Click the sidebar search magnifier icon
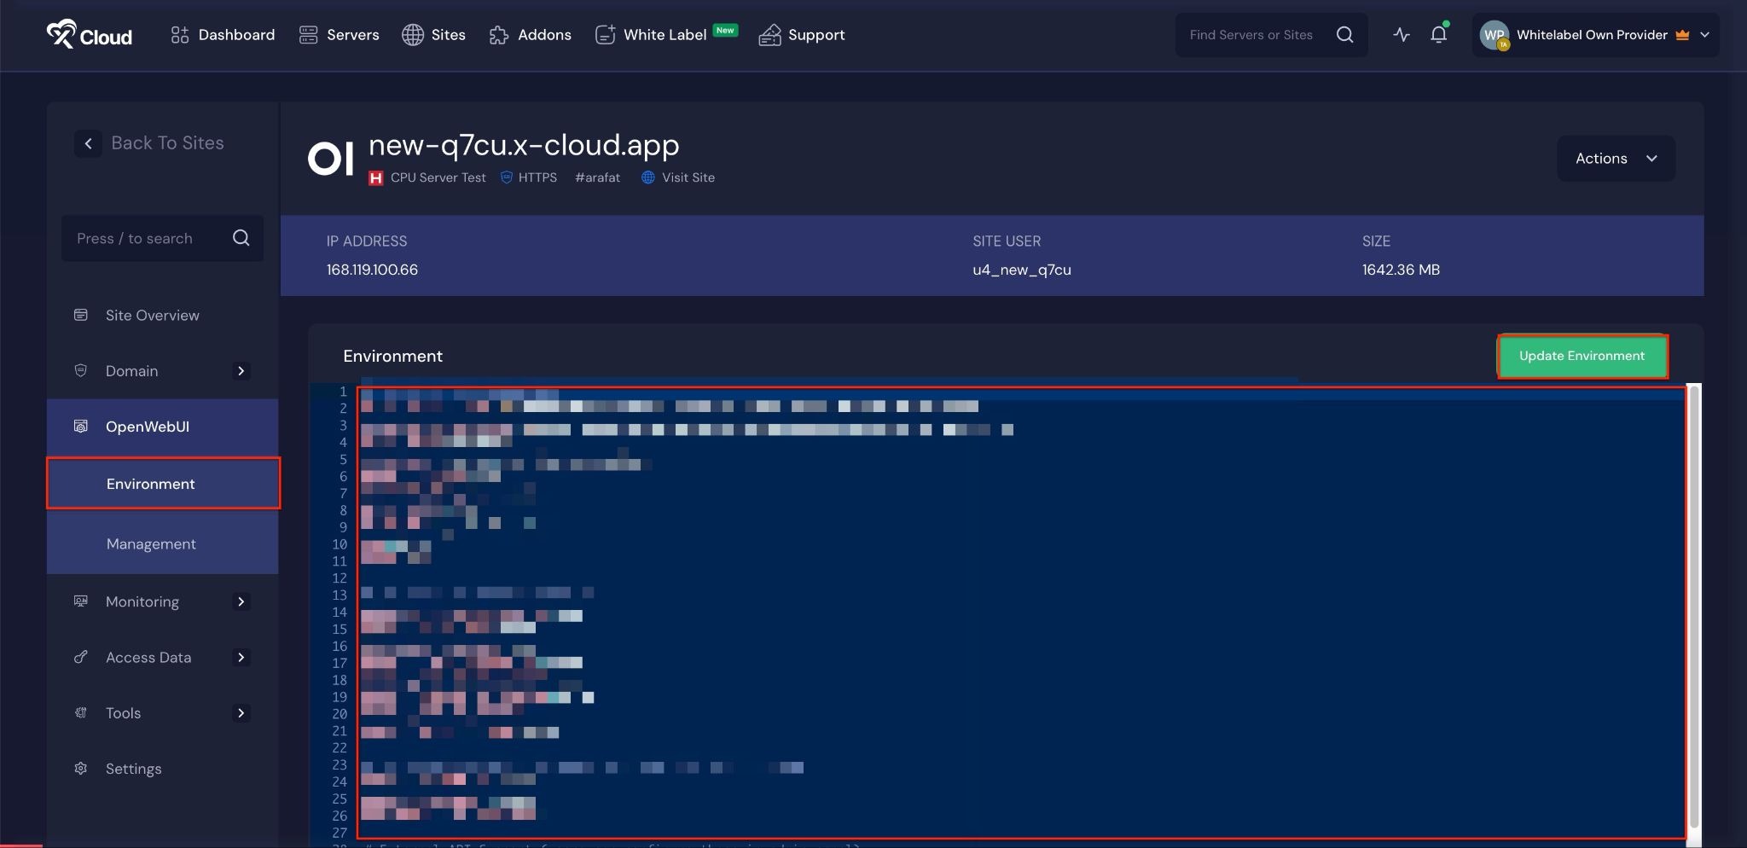The image size is (1747, 848). [x=241, y=238]
